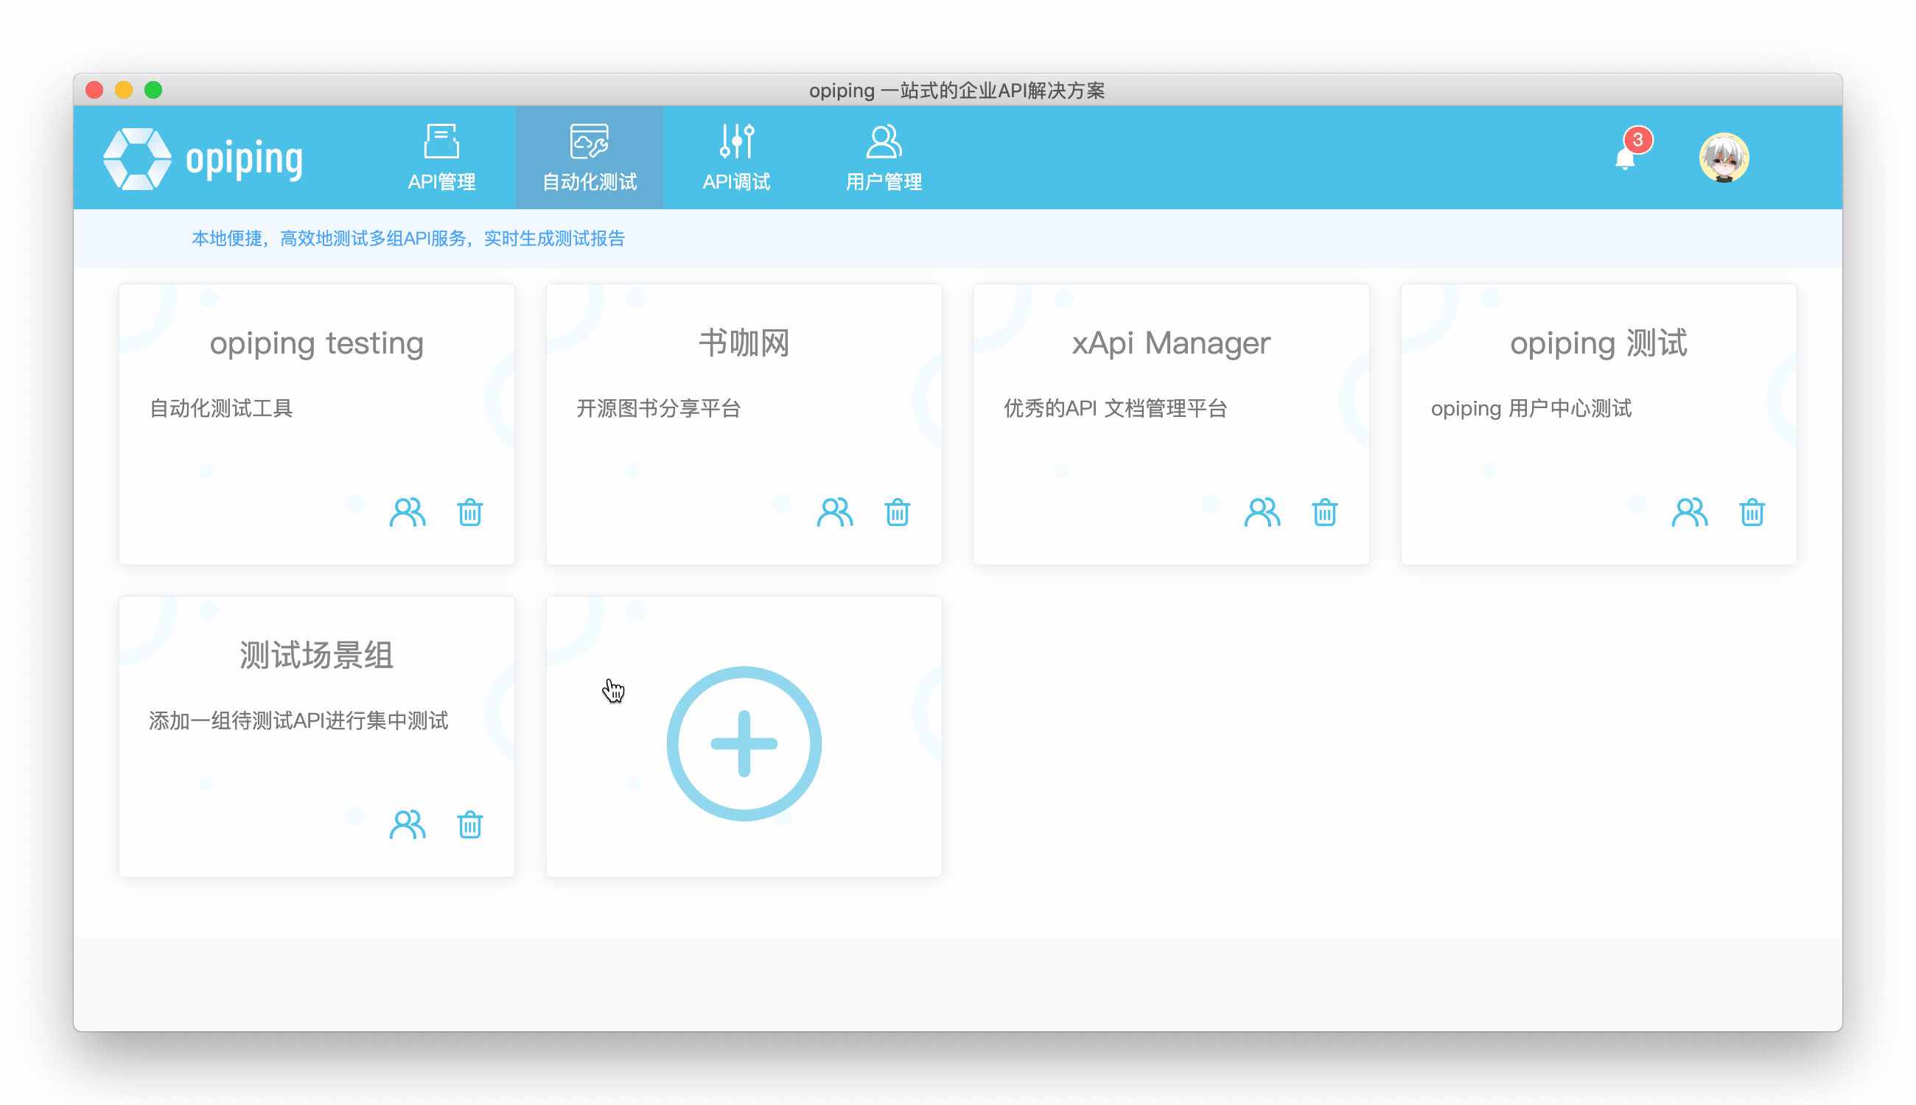Open the xApi Manager project card title

tap(1170, 343)
